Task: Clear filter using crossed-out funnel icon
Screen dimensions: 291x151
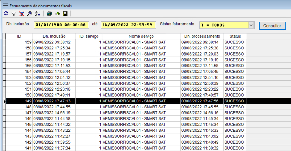Action: (x=22, y=14)
